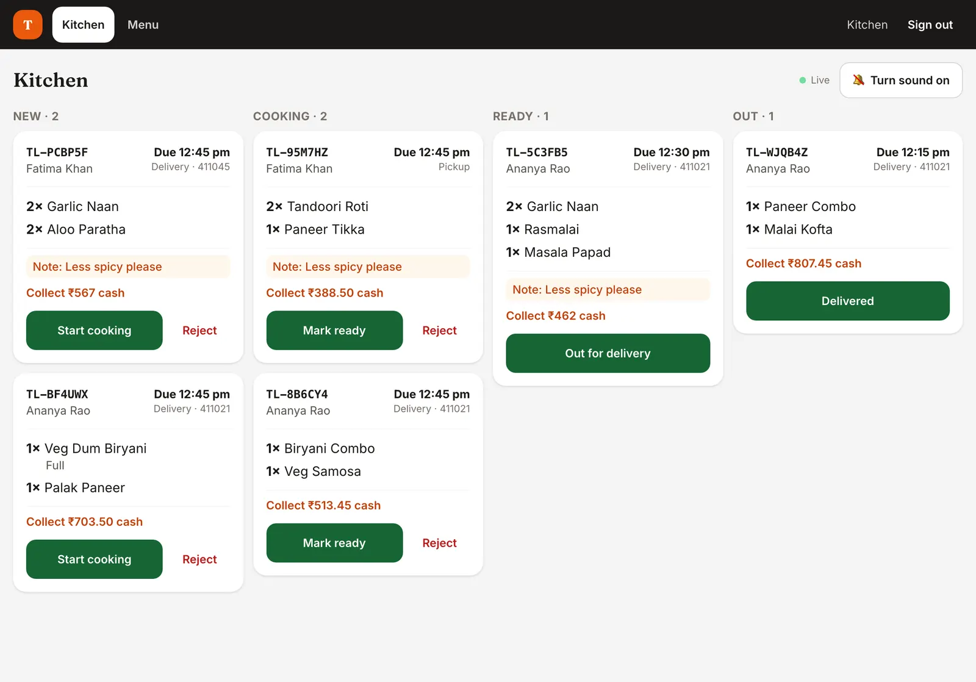Select the COOKING · 2 column header
The height and width of the screenshot is (682, 976).
290,116
